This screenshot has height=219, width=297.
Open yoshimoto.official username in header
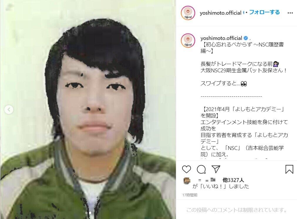tap(221, 13)
